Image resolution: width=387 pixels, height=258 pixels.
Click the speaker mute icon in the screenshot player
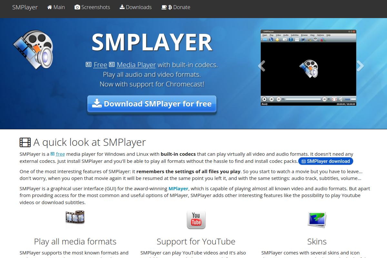(341, 99)
